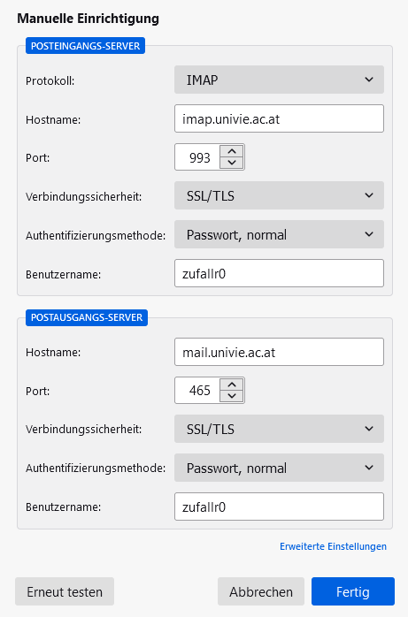Screen dimensions: 408x617
Task: Open incoming Verbindungssicherheit SSL/TLS dropdown
Action: (x=279, y=195)
